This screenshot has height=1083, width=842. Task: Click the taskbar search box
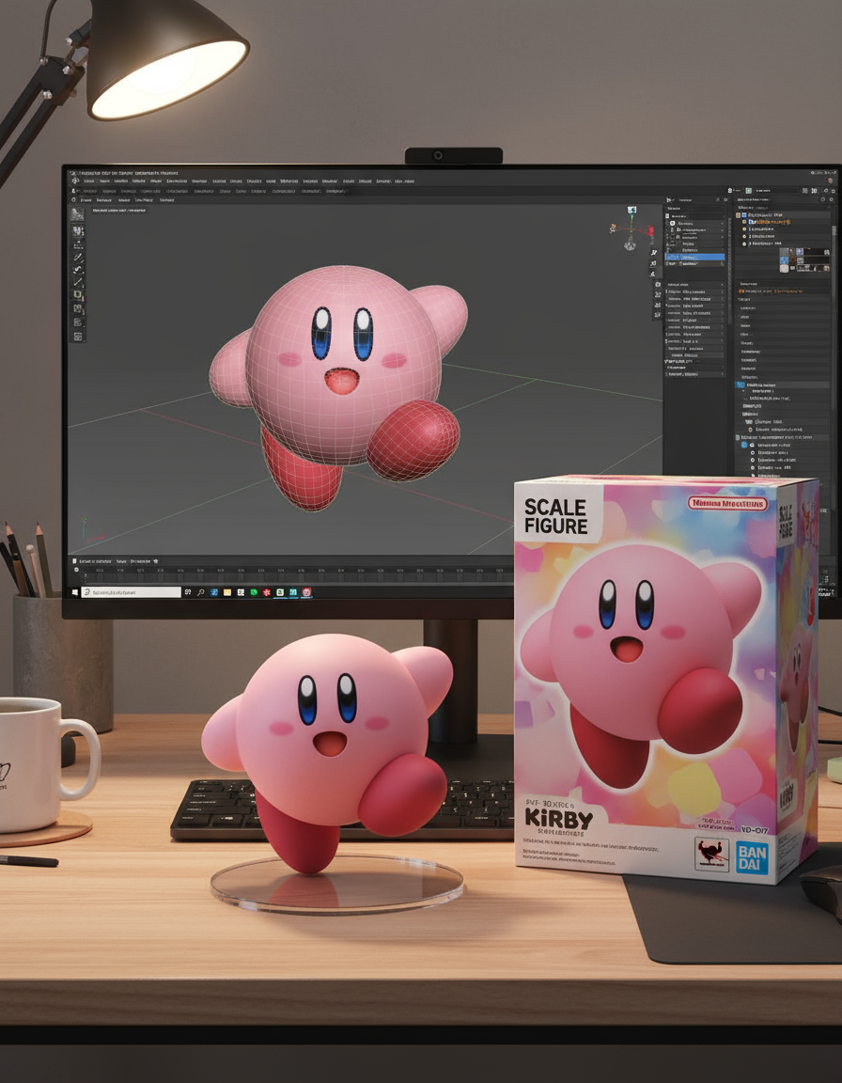[132, 592]
